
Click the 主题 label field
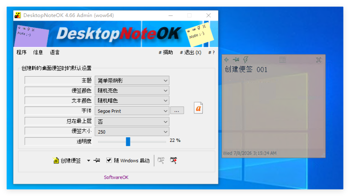[x=58, y=80]
